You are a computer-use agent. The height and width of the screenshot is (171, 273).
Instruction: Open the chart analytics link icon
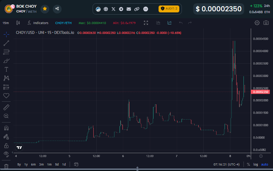[98, 9]
